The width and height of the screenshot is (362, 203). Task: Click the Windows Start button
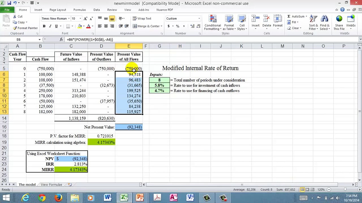(x=6, y=198)
